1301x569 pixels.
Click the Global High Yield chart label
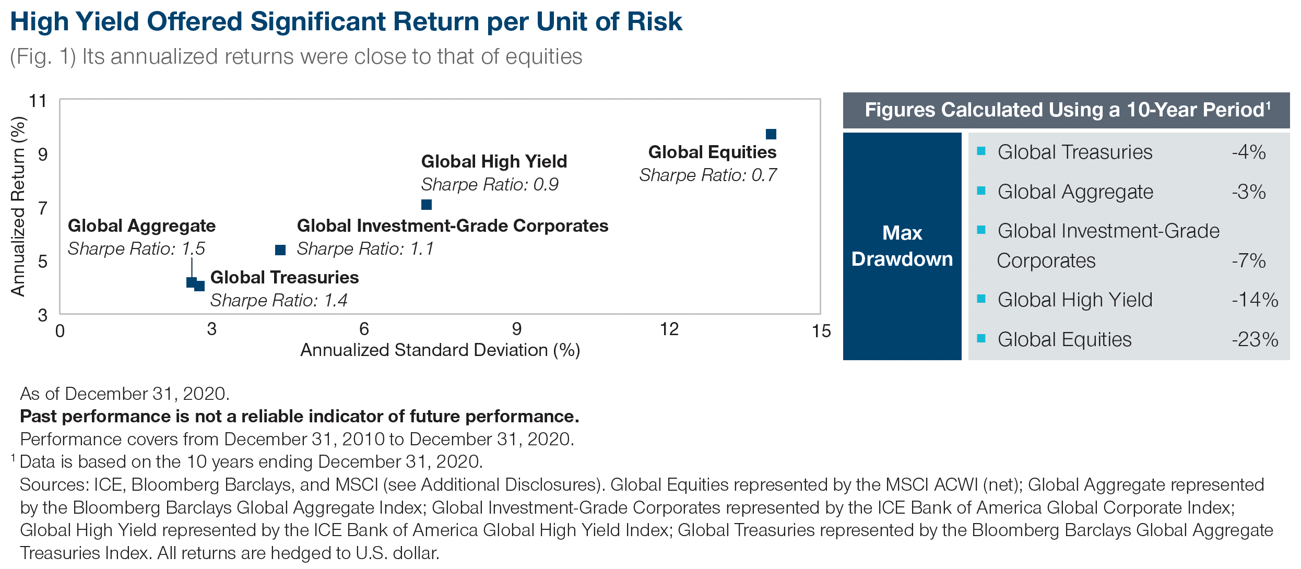(x=494, y=162)
